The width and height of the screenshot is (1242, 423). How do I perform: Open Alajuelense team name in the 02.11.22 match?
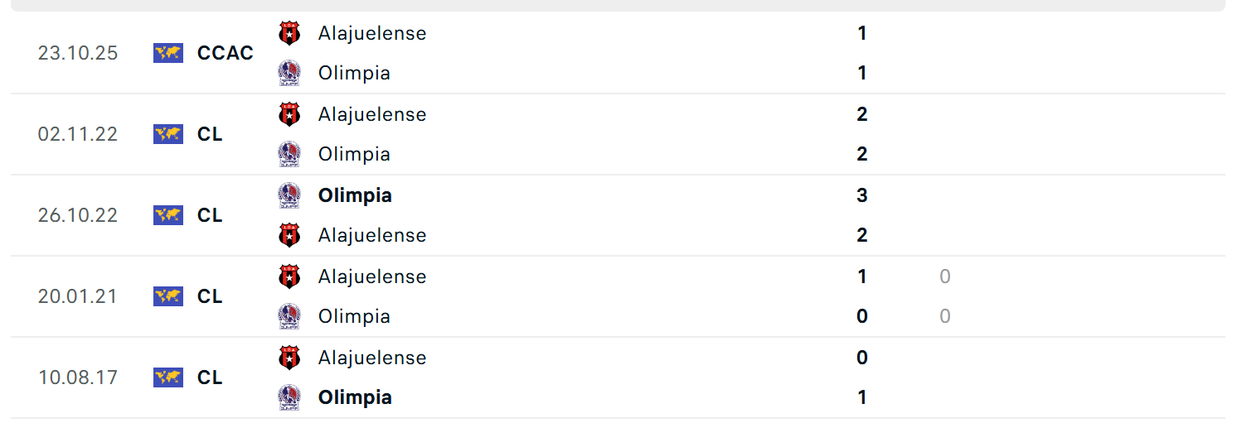(x=372, y=114)
